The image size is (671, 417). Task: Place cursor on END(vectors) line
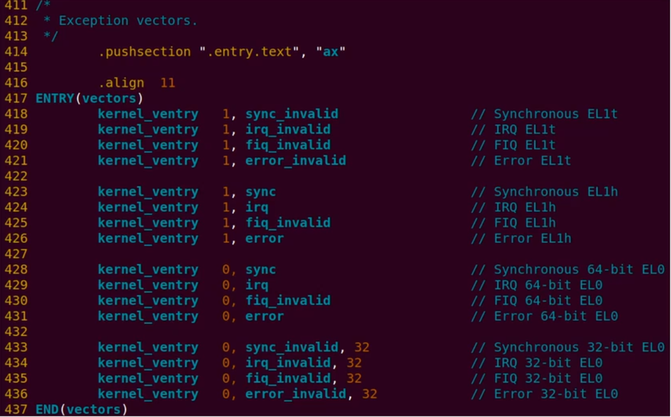(82, 409)
